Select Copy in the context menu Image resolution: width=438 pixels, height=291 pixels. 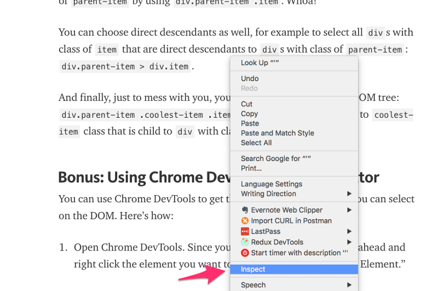click(249, 114)
